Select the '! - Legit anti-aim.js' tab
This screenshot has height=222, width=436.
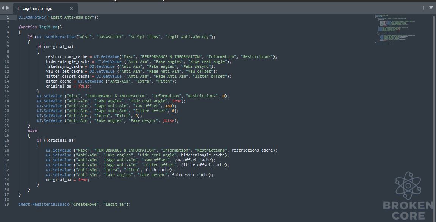tap(45, 8)
